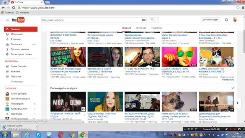
Task: Open the notifications bell
Action: pos(226,20)
